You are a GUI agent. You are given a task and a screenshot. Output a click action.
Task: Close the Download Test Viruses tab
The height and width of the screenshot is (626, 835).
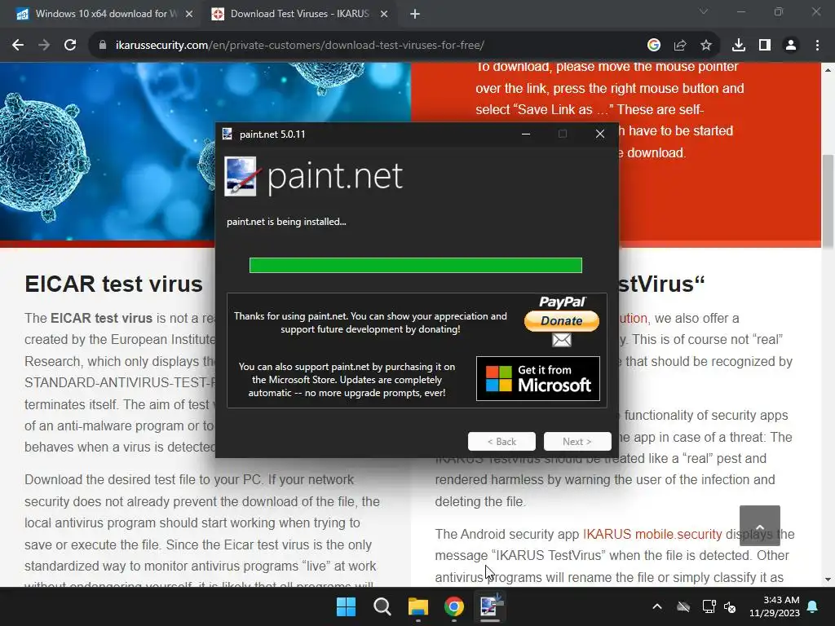(x=383, y=14)
